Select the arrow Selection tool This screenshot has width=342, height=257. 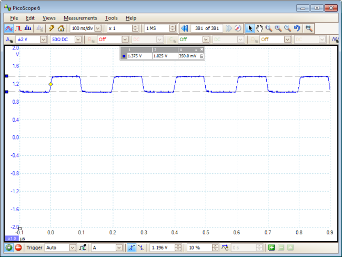[250, 28]
